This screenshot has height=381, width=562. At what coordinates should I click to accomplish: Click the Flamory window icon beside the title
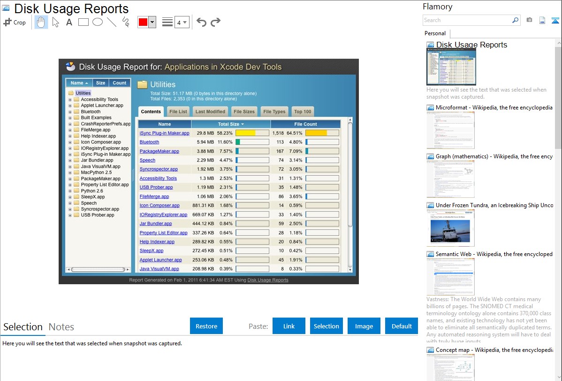pos(6,8)
